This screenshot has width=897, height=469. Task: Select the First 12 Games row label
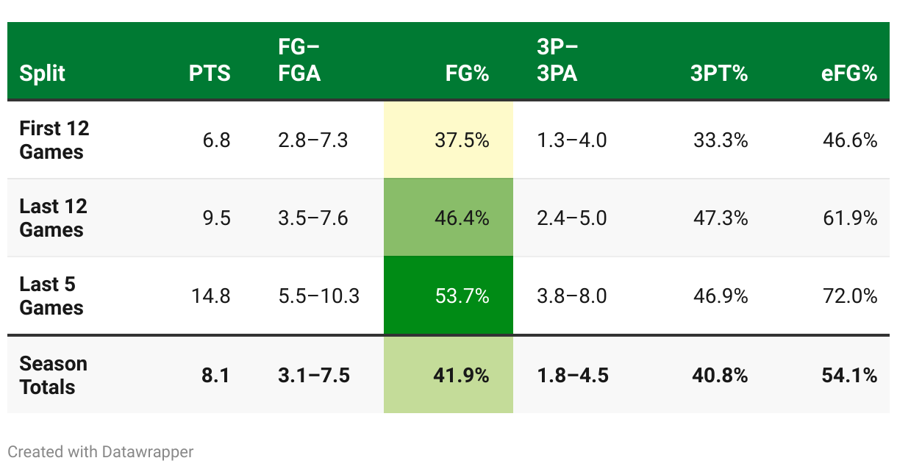coord(54,140)
